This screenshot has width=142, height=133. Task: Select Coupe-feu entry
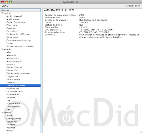click(12, 122)
